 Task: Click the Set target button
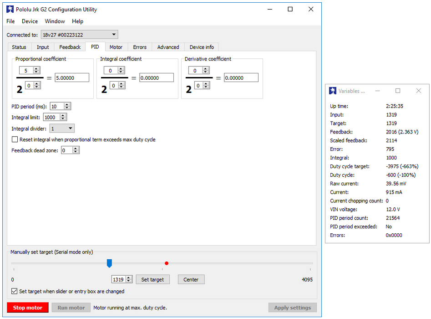(152, 279)
